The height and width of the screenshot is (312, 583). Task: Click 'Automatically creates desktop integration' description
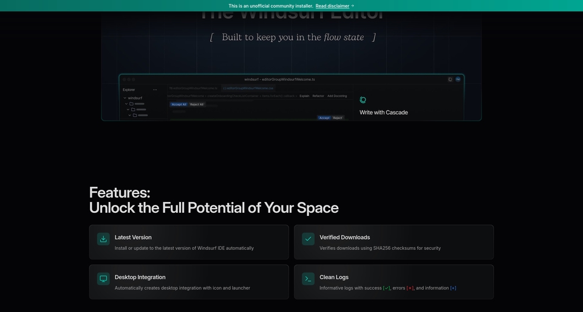182,288
